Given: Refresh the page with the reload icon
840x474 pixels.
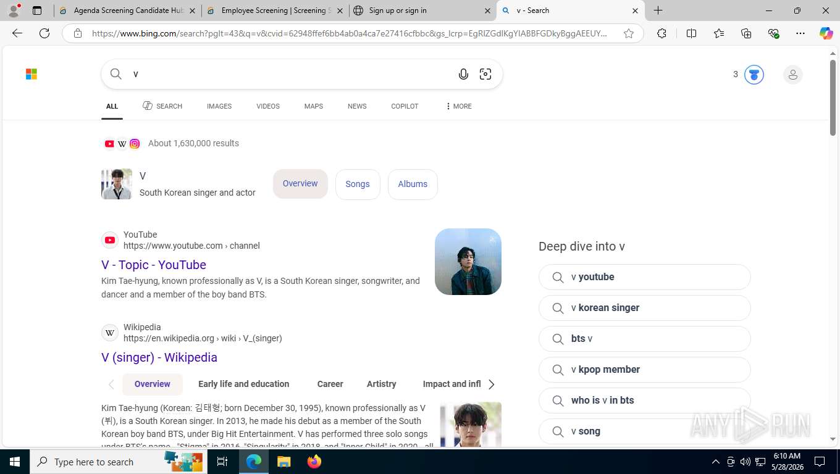Looking at the screenshot, I should tap(44, 33).
